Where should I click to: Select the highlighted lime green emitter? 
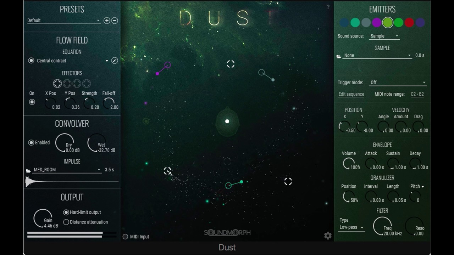[388, 23]
